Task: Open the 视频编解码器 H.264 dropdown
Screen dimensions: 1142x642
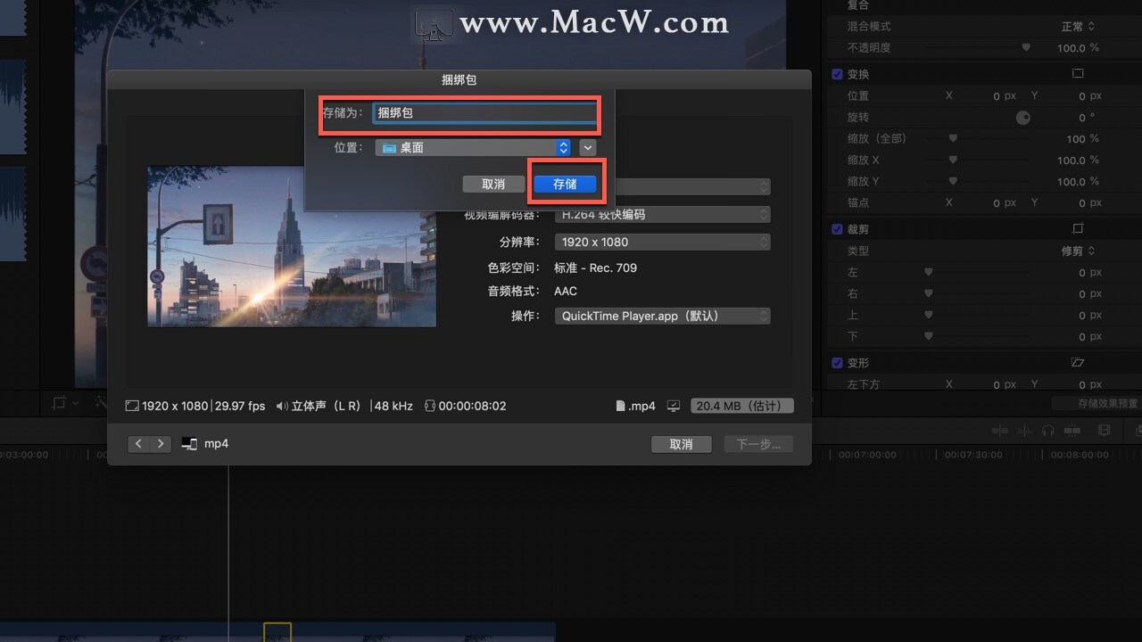Action: click(x=662, y=215)
